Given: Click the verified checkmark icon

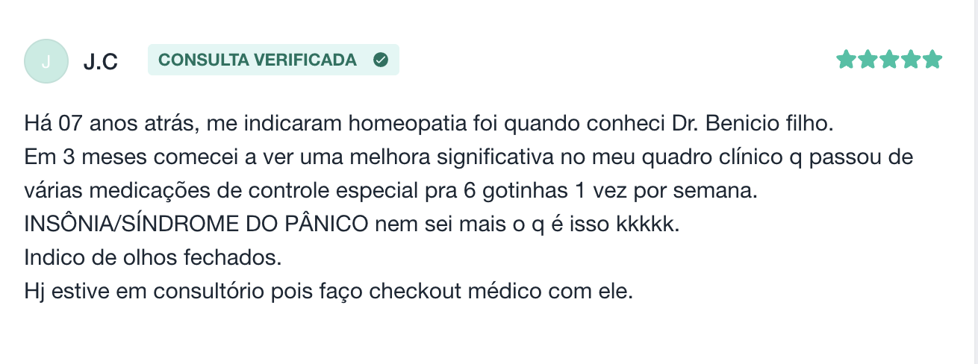Looking at the screenshot, I should click(381, 60).
